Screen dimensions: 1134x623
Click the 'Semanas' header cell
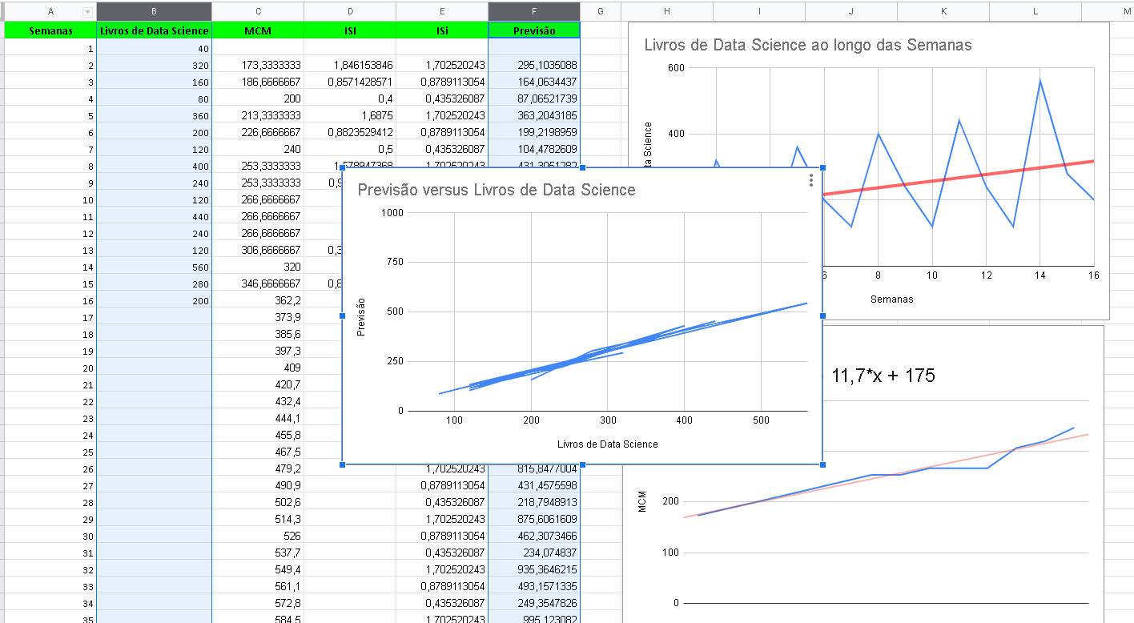pyautogui.click(x=50, y=30)
